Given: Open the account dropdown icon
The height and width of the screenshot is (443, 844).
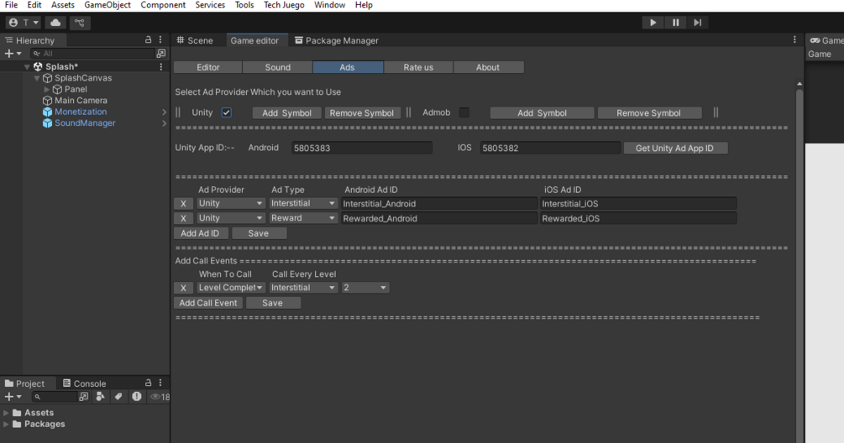Looking at the screenshot, I should [x=24, y=23].
